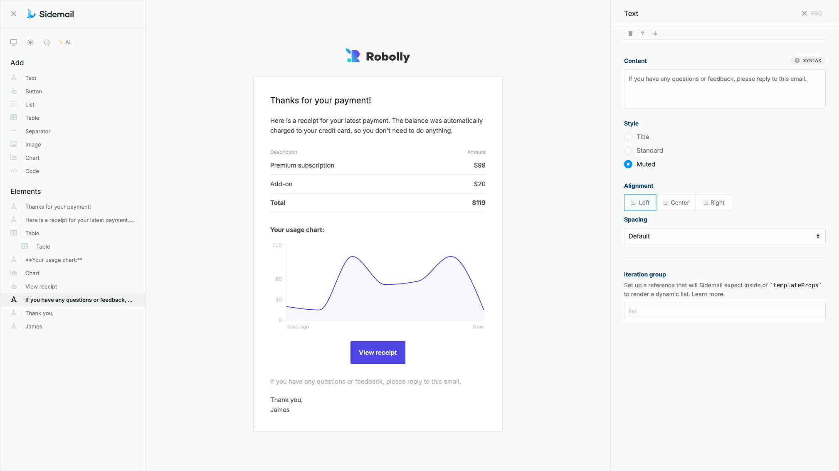Open the AI assistant sparkle button
Screen dimensions: 839x471
(65, 42)
